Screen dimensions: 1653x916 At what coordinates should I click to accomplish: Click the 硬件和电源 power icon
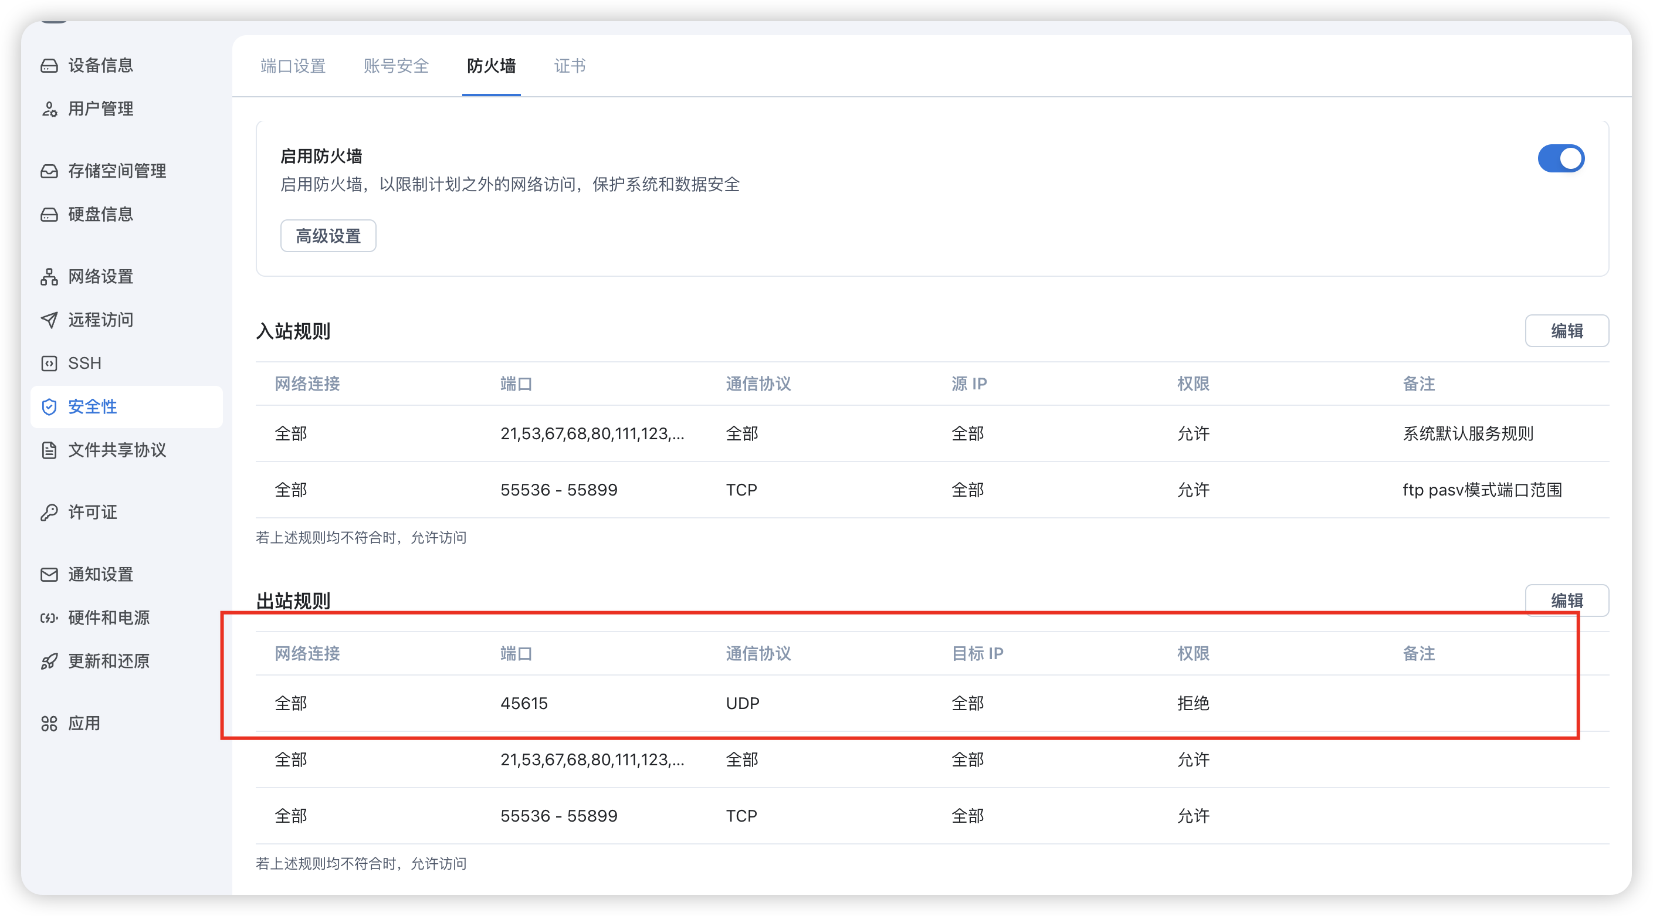pos(49,618)
